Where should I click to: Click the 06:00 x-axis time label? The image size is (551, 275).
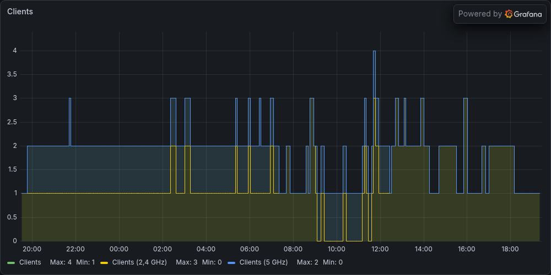point(250,249)
